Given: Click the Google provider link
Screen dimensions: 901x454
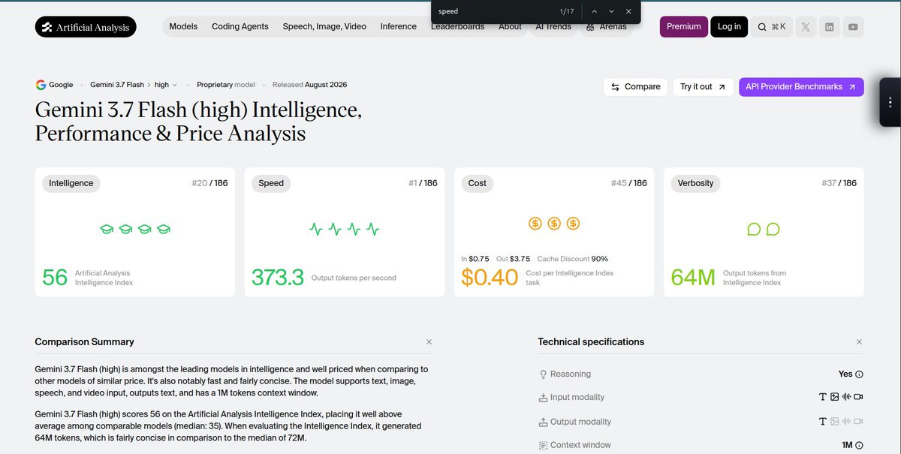Looking at the screenshot, I should [x=55, y=85].
